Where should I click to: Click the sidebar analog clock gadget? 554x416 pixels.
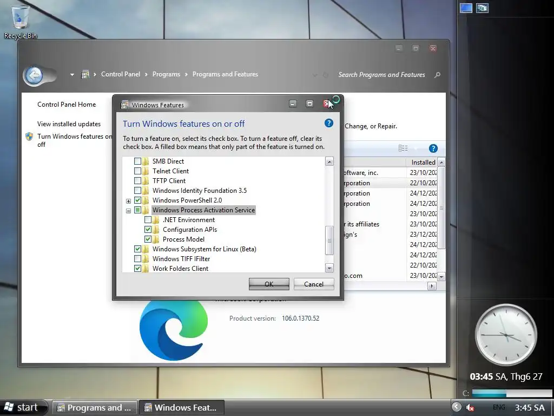pos(506,335)
